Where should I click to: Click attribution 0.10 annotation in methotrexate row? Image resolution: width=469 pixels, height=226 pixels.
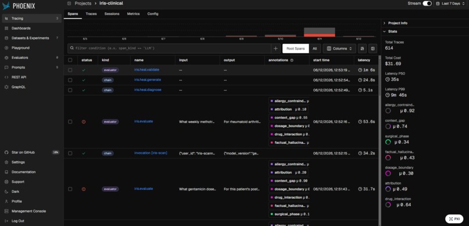289,110
